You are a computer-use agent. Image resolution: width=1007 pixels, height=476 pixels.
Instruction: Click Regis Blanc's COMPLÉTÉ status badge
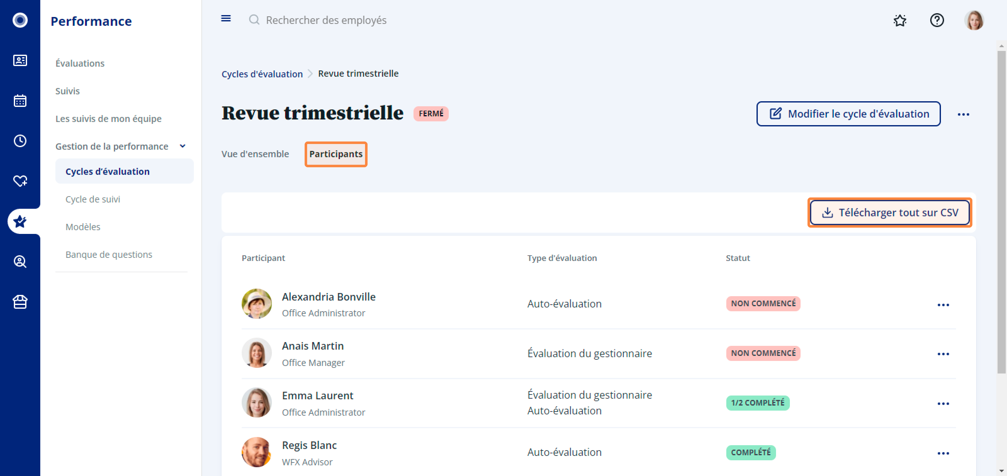pyautogui.click(x=751, y=452)
